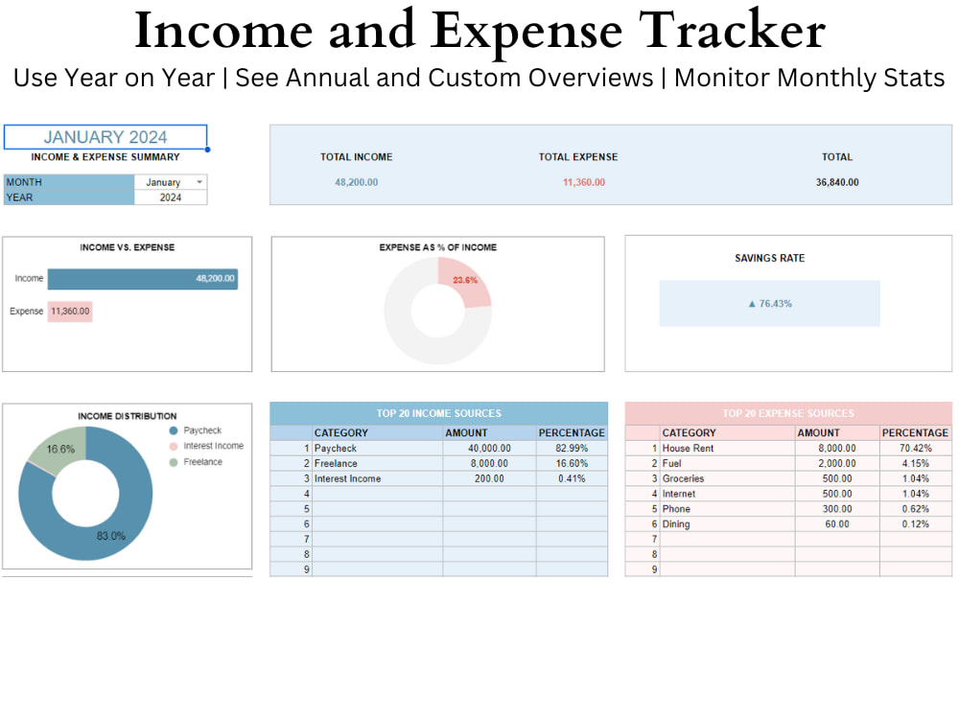The width and height of the screenshot is (959, 719).
Task: Select the Dining category cell
Action: [727, 524]
